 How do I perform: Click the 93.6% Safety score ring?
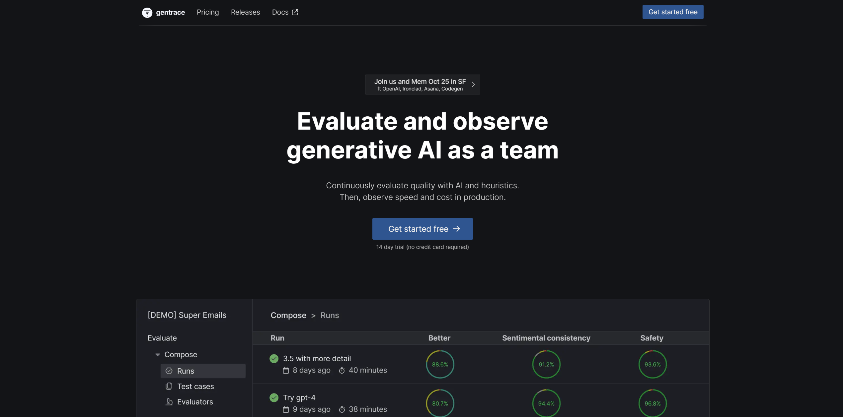[652, 364]
